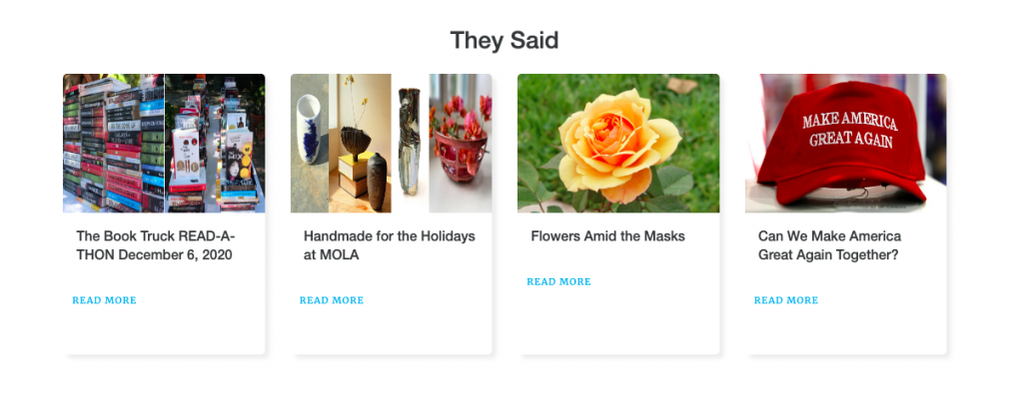
Task: Click the yellow rose photo
Action: [x=618, y=144]
